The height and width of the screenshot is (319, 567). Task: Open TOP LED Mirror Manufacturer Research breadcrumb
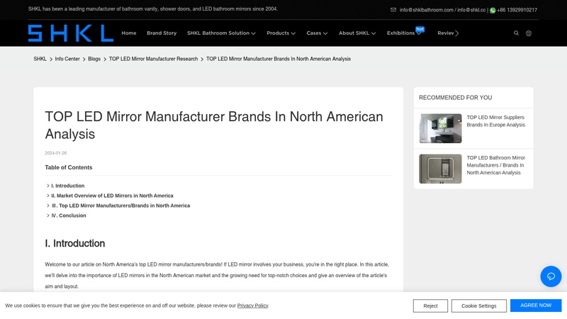tap(153, 59)
